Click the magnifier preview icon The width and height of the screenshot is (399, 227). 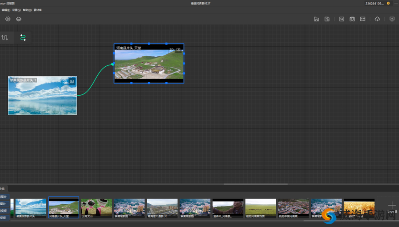(341, 19)
